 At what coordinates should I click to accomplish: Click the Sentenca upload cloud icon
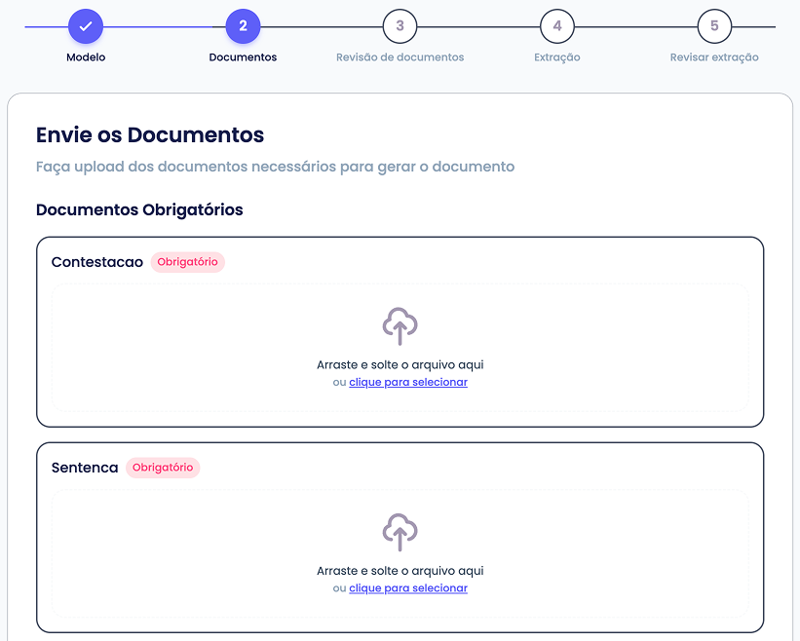(x=400, y=531)
